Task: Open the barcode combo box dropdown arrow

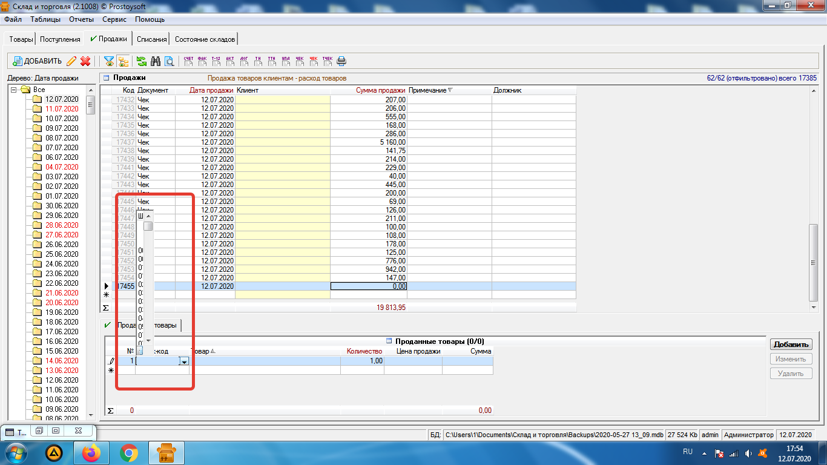Action: coord(184,361)
